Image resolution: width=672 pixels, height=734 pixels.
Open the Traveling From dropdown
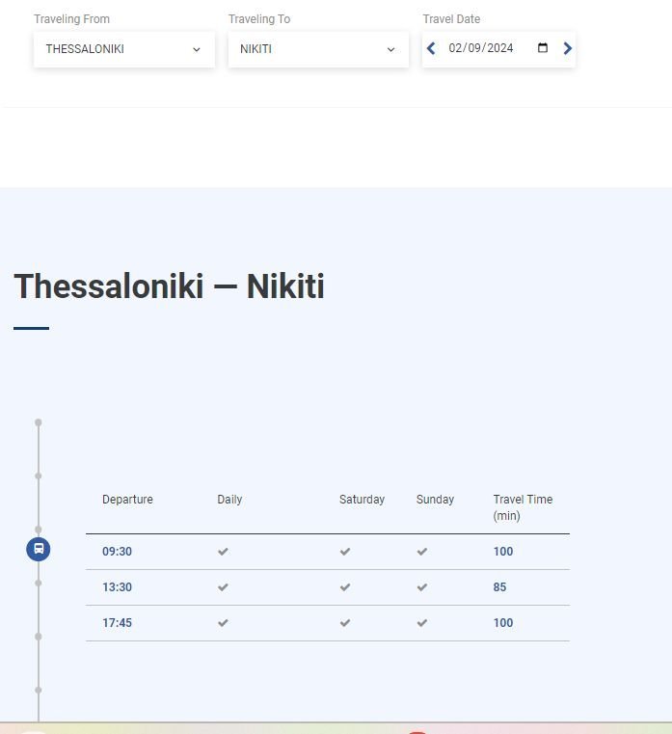tap(123, 49)
